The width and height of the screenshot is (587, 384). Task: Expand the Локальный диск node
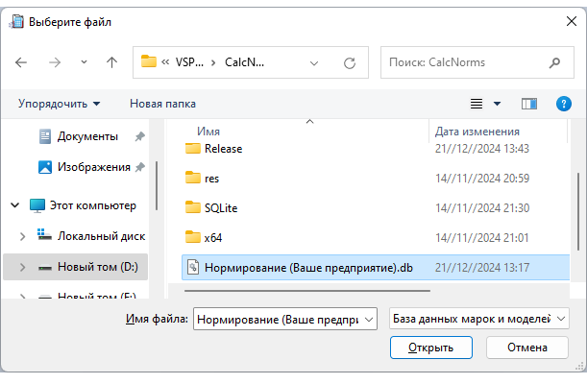pos(23,235)
